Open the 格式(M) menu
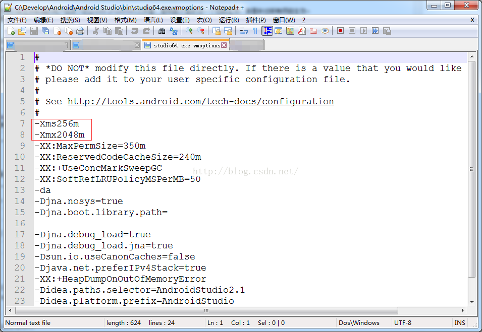 pyautogui.click(x=125, y=20)
